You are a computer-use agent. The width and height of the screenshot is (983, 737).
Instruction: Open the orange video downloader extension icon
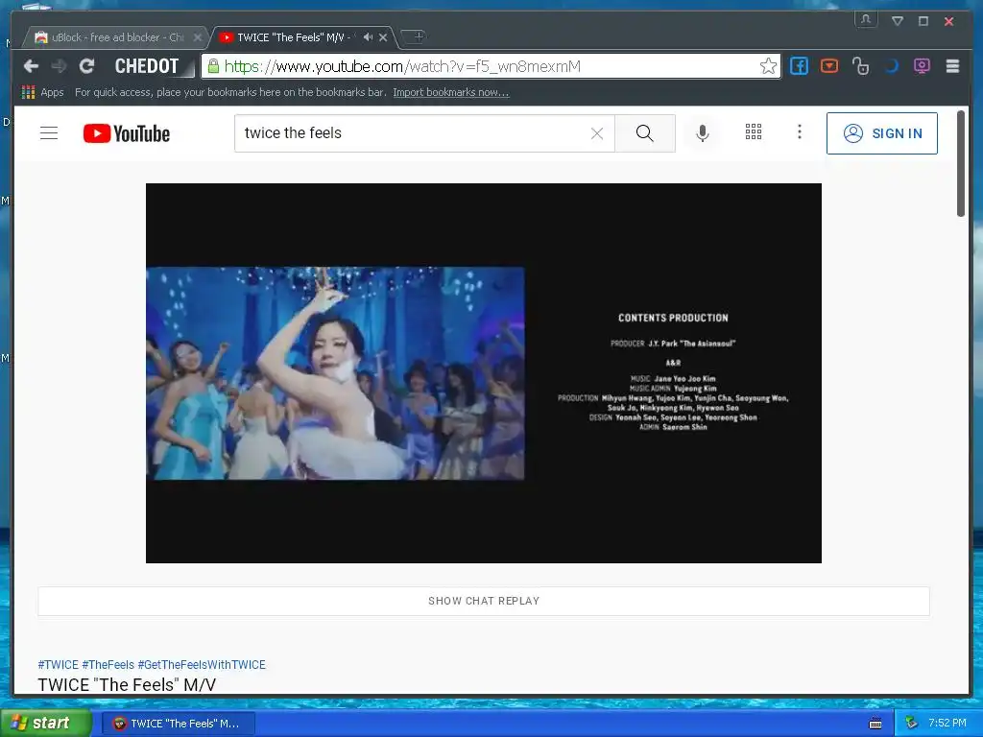(x=828, y=66)
